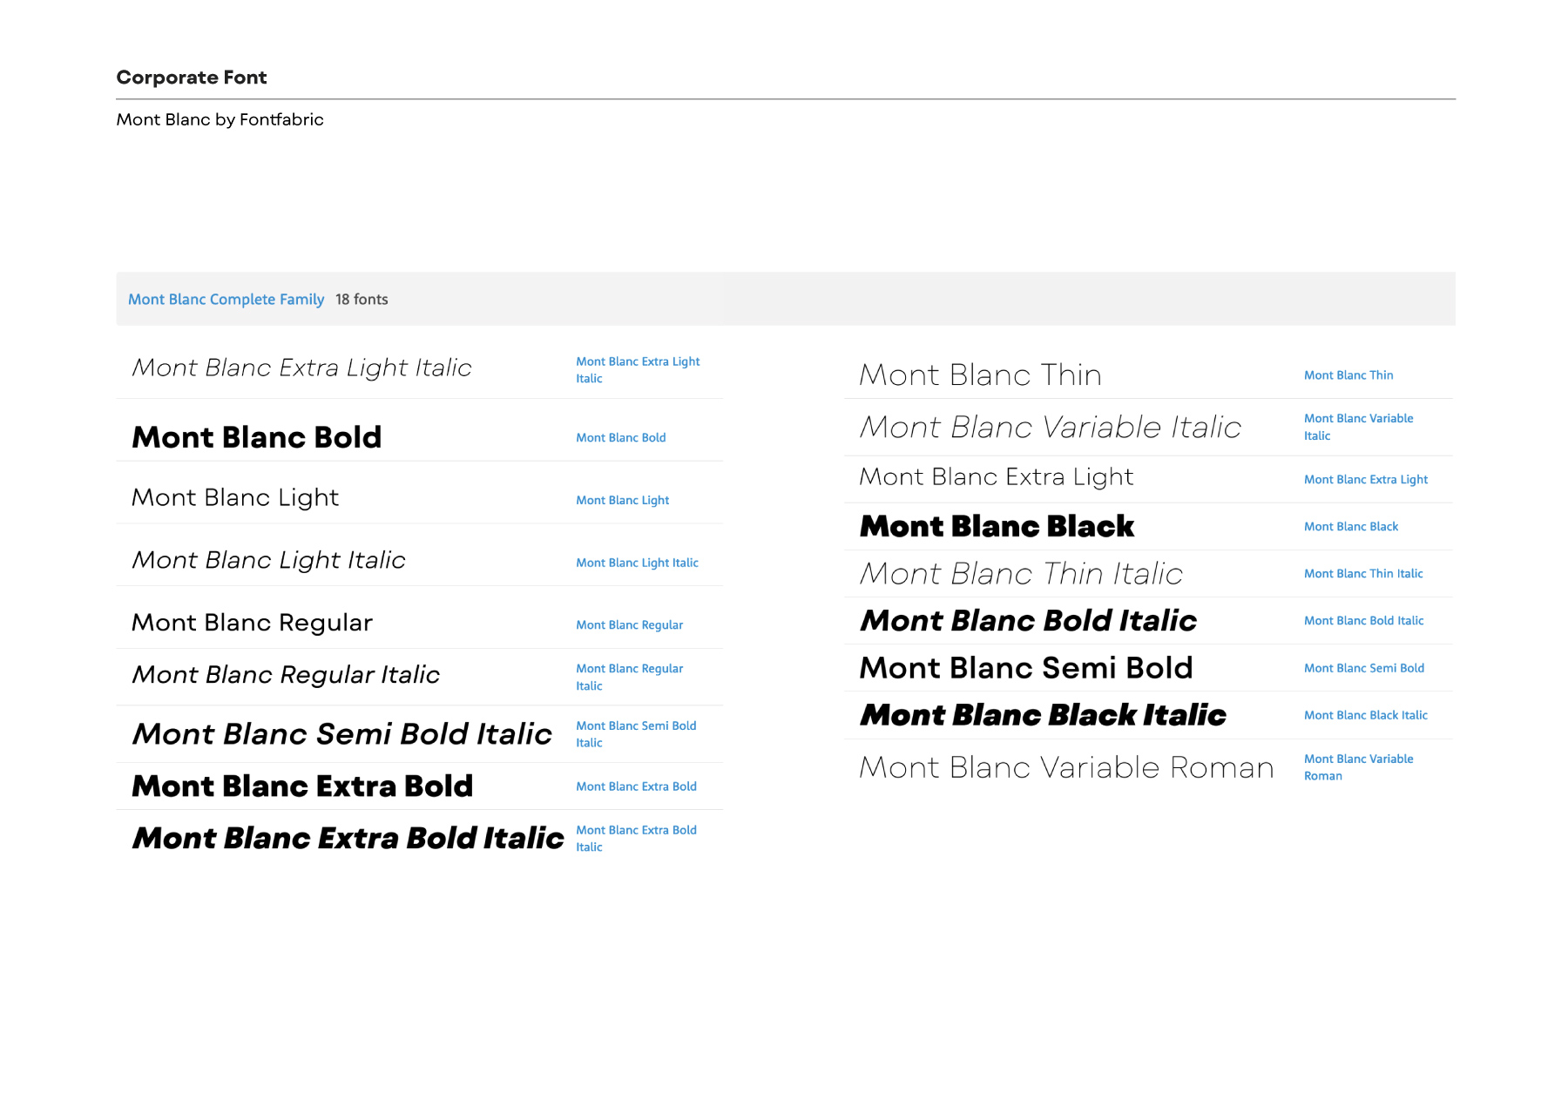Select the Mont Blanc Thin Italic preview
Viewport: 1568px width, 1120px height.
coord(1021,574)
